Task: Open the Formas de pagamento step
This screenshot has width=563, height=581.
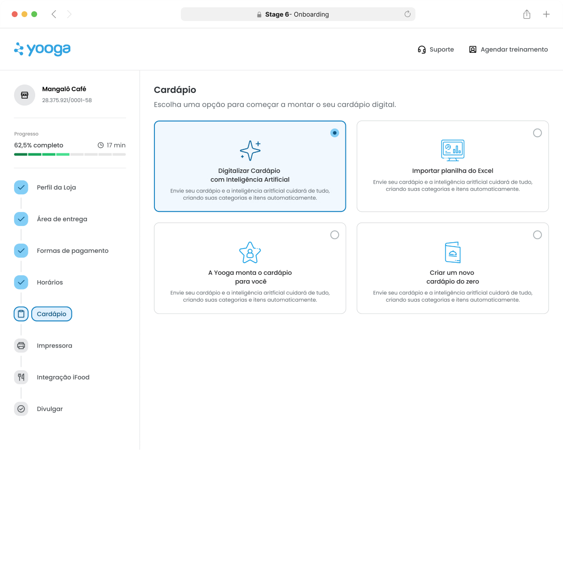Action: [72, 251]
